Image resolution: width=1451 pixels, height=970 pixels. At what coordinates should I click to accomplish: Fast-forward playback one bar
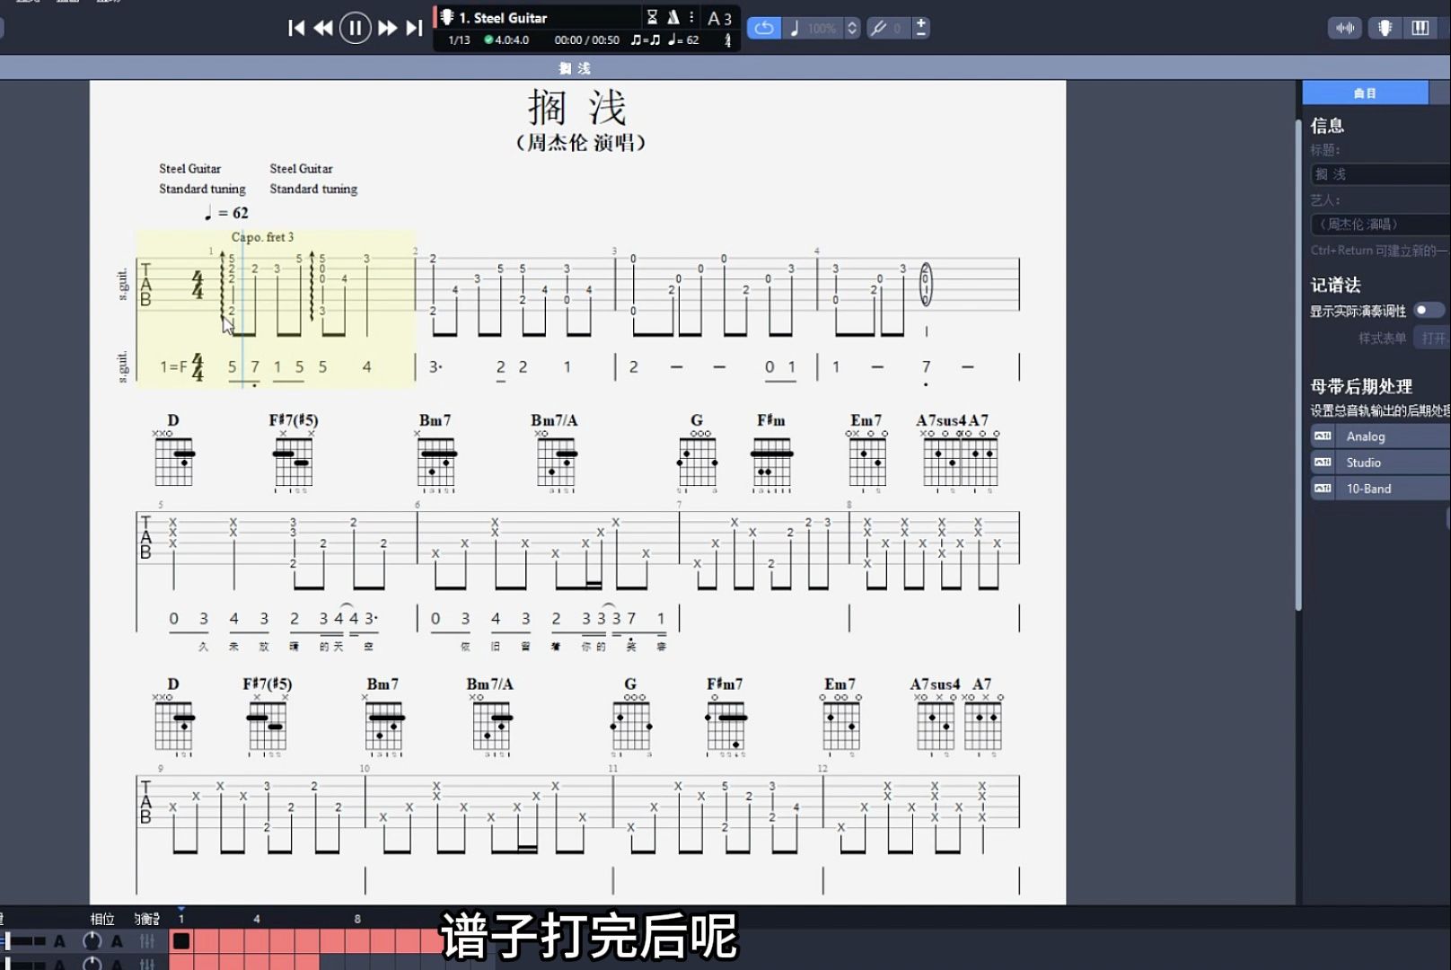387,28
